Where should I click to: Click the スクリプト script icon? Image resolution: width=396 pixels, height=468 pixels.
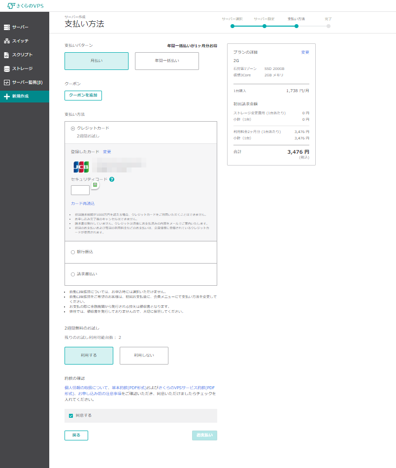7,55
